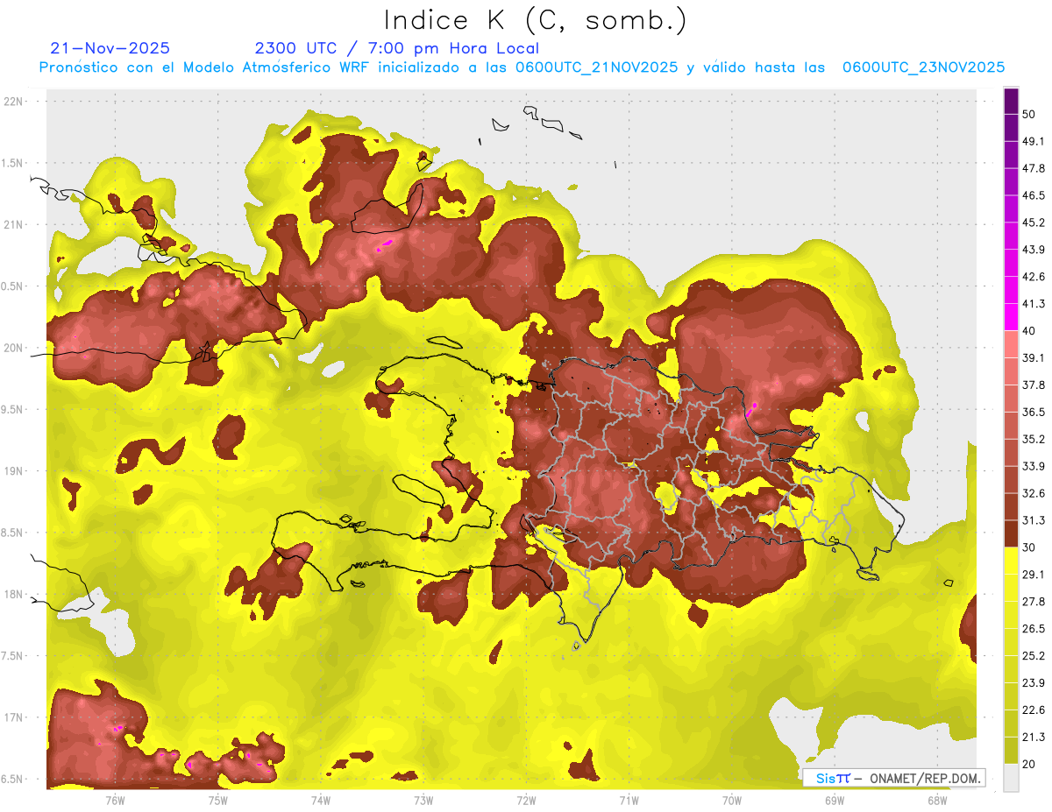Viewport: 1052px width, 812px height.
Task: Click the '0600UTC_23NOV2025' validity time text
Action: pyautogui.click(x=923, y=67)
